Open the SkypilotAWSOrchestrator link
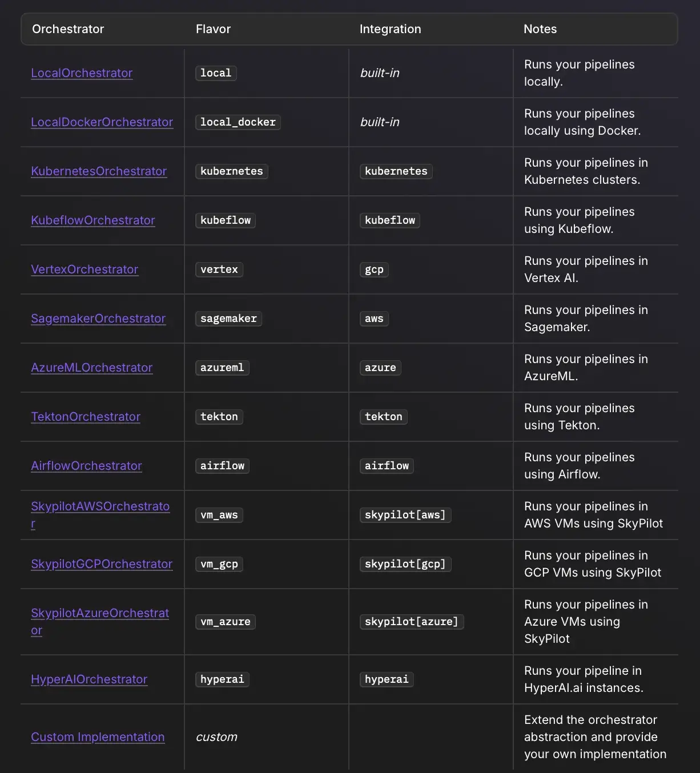The image size is (700, 773). pos(100,507)
